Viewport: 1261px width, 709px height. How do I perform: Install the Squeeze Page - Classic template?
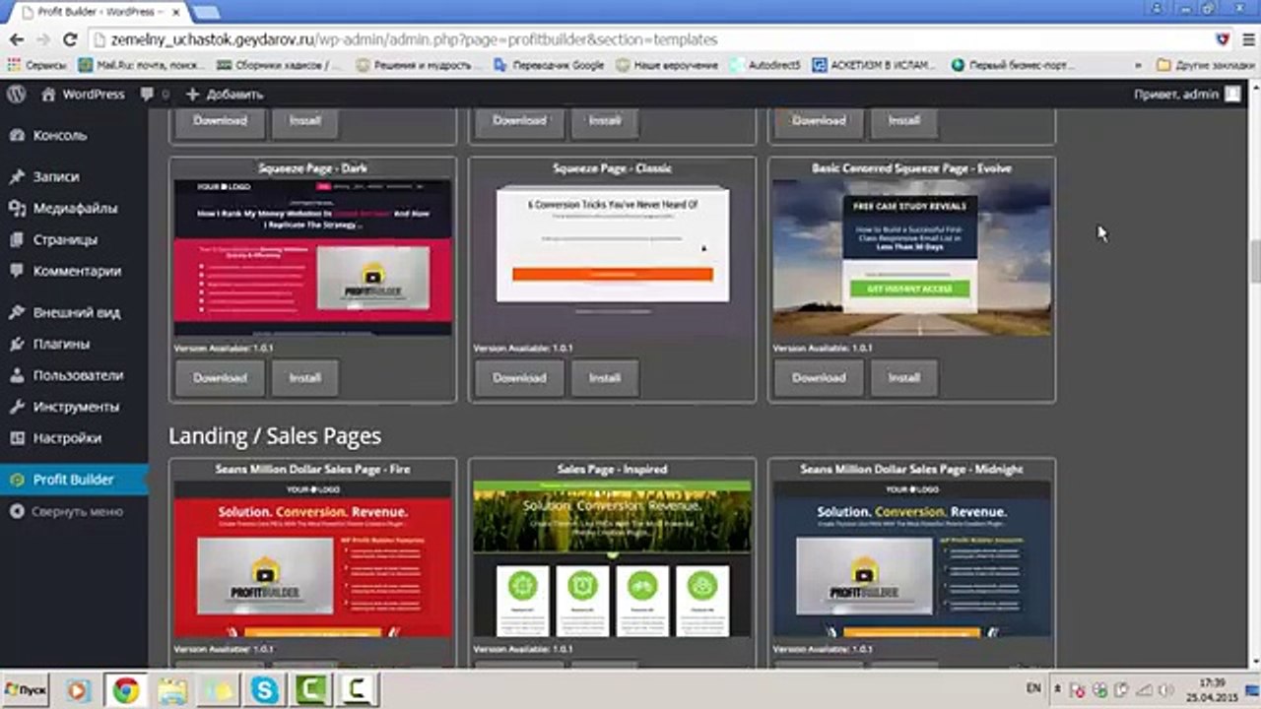604,377
